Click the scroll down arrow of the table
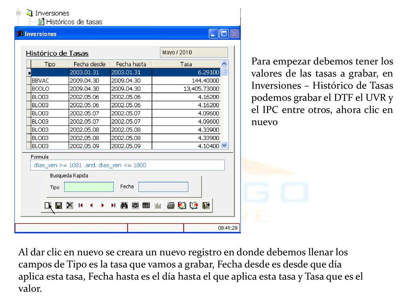 (x=224, y=145)
